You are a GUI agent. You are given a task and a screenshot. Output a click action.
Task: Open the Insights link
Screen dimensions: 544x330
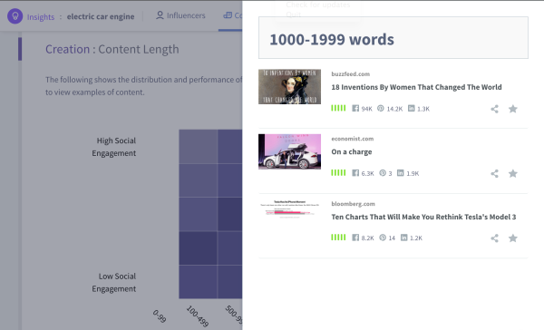tap(41, 16)
